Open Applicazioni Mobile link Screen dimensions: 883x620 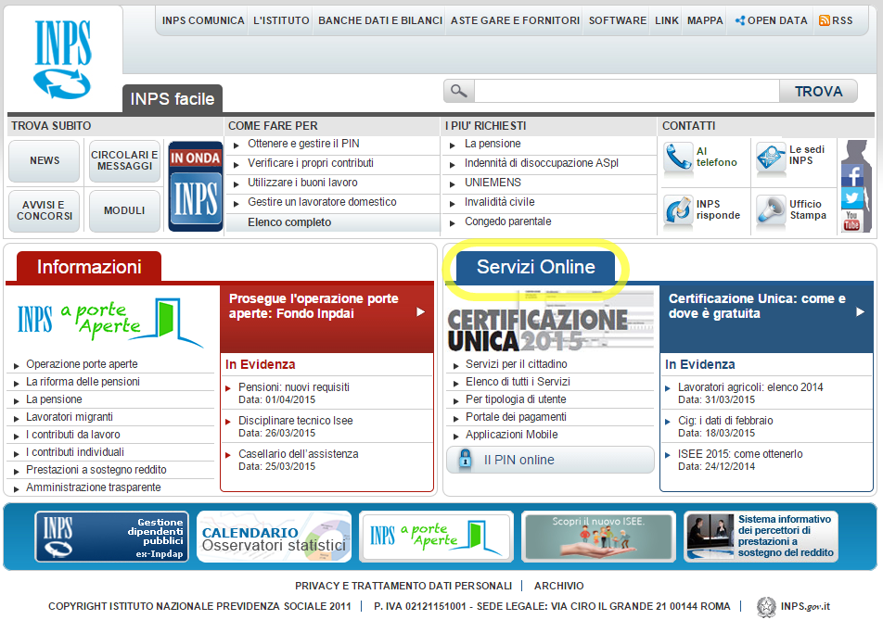pos(512,435)
